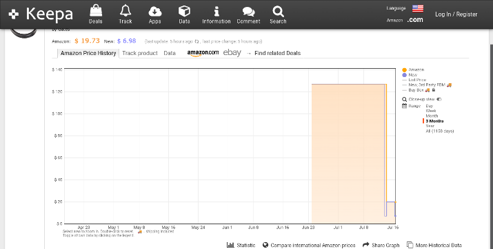Click the Keepa logo
493x249 pixels.
pos(41,14)
